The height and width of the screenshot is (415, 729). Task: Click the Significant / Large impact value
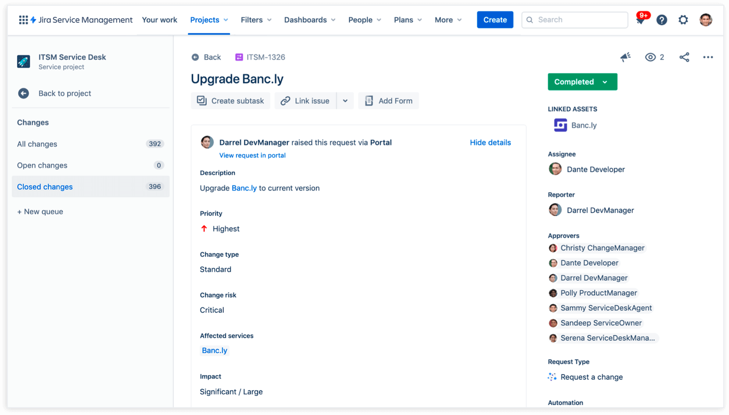click(231, 392)
